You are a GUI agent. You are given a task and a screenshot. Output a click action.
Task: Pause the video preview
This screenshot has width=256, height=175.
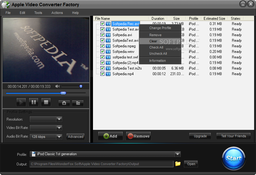click(x=34, y=102)
